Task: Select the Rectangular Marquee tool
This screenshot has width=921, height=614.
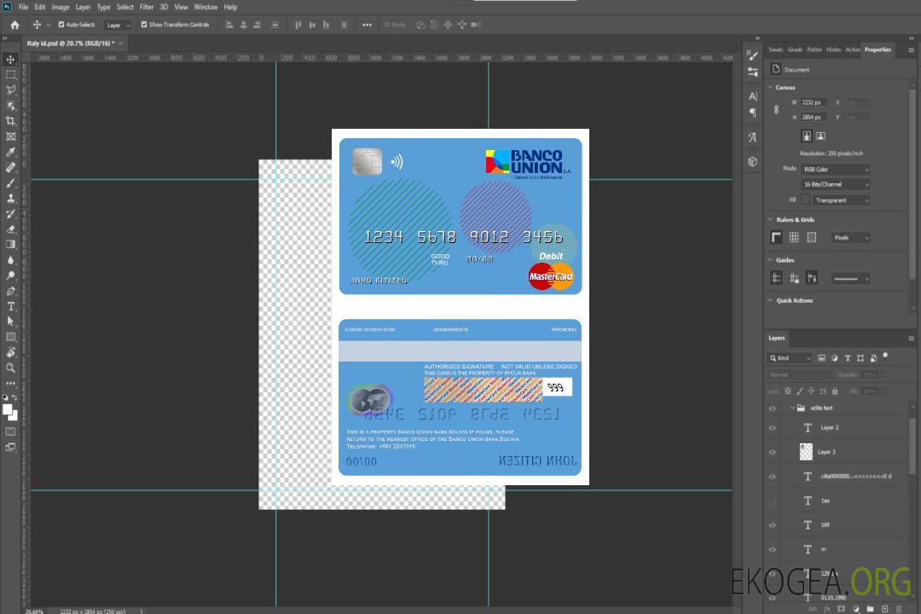Action: tap(10, 75)
